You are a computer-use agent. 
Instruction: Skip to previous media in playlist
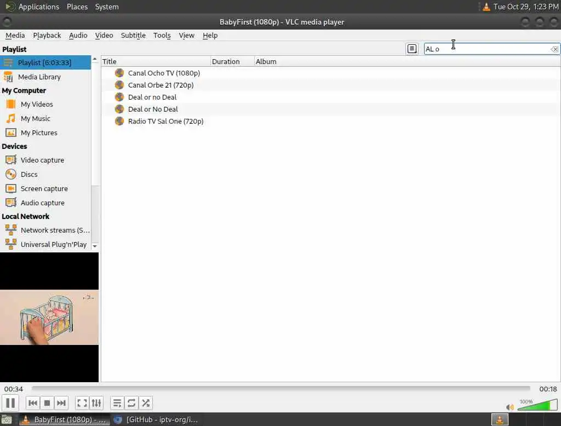tap(32, 403)
